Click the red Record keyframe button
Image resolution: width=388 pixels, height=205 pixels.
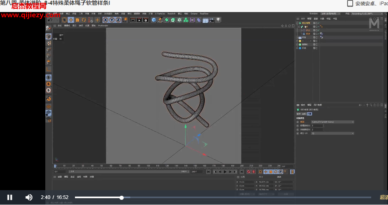pyautogui.click(x=249, y=172)
